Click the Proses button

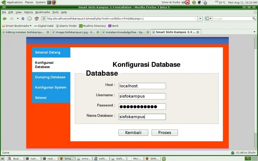click(x=164, y=133)
